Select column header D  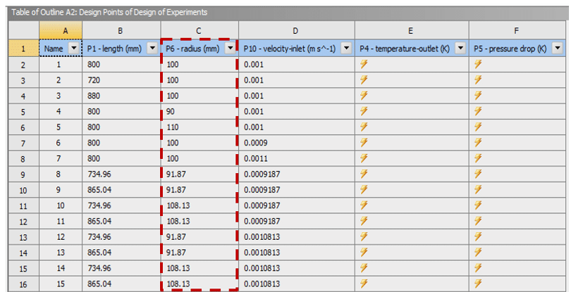tap(297, 31)
